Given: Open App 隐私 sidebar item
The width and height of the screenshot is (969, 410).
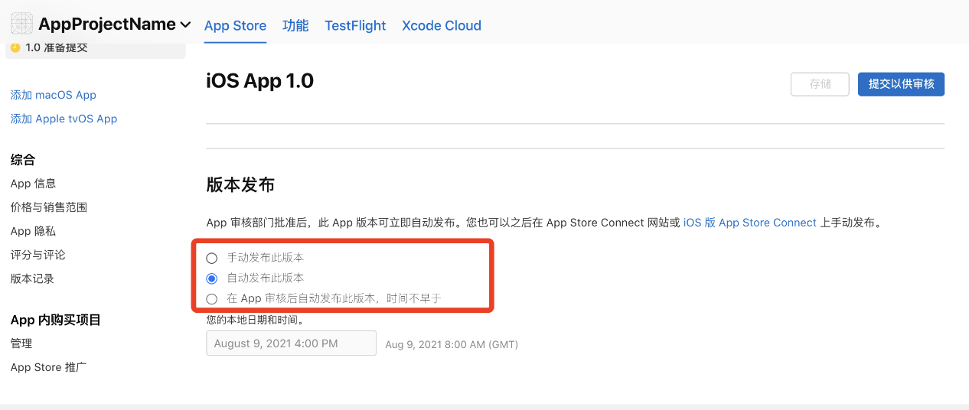Looking at the screenshot, I should pos(33,231).
